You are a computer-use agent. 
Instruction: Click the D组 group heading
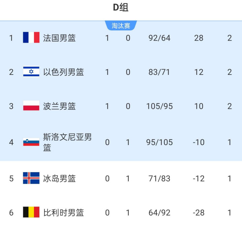(120, 8)
